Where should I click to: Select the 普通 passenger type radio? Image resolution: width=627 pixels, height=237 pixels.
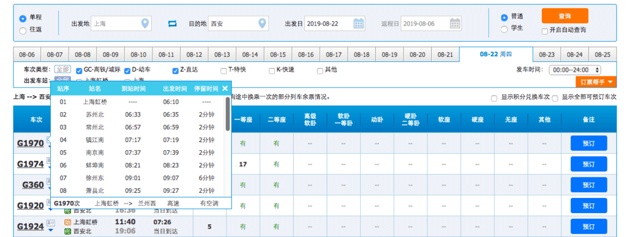tap(505, 18)
